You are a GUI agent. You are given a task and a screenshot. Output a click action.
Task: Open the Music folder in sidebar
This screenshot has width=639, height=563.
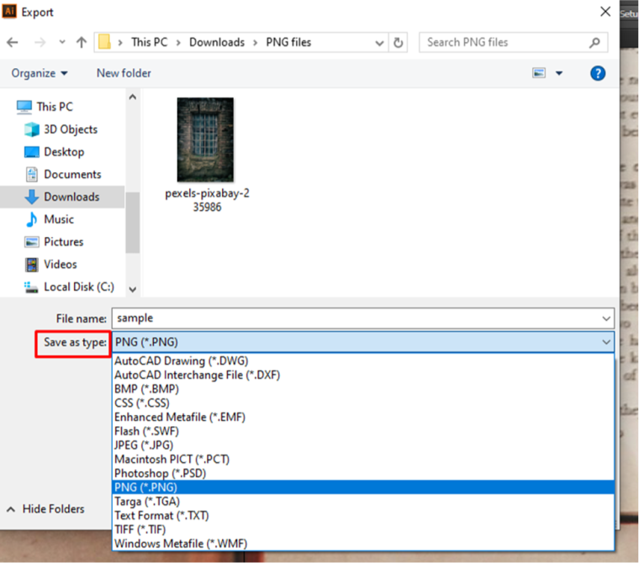point(59,219)
